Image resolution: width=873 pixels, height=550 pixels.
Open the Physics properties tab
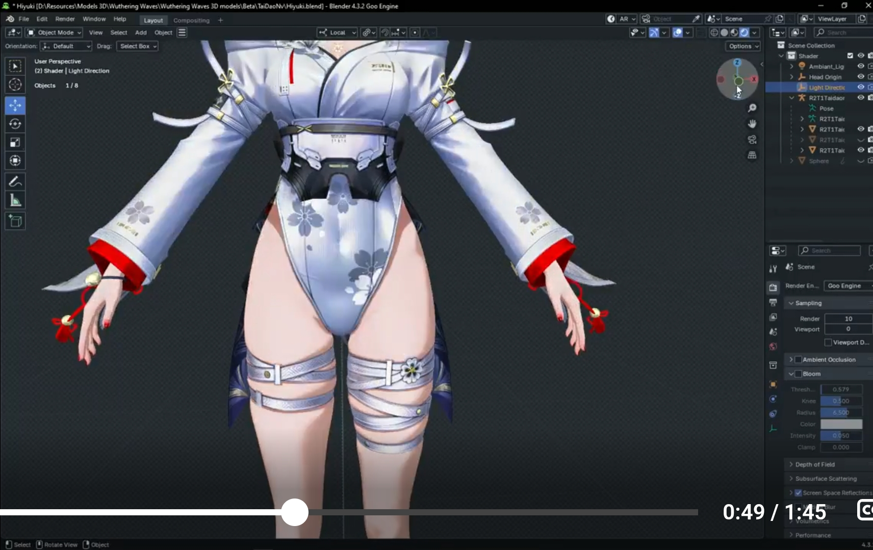773,399
